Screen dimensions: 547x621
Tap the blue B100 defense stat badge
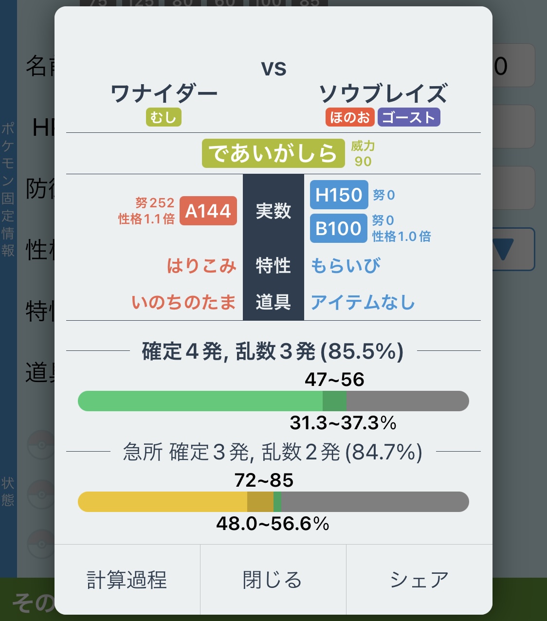[x=339, y=228]
